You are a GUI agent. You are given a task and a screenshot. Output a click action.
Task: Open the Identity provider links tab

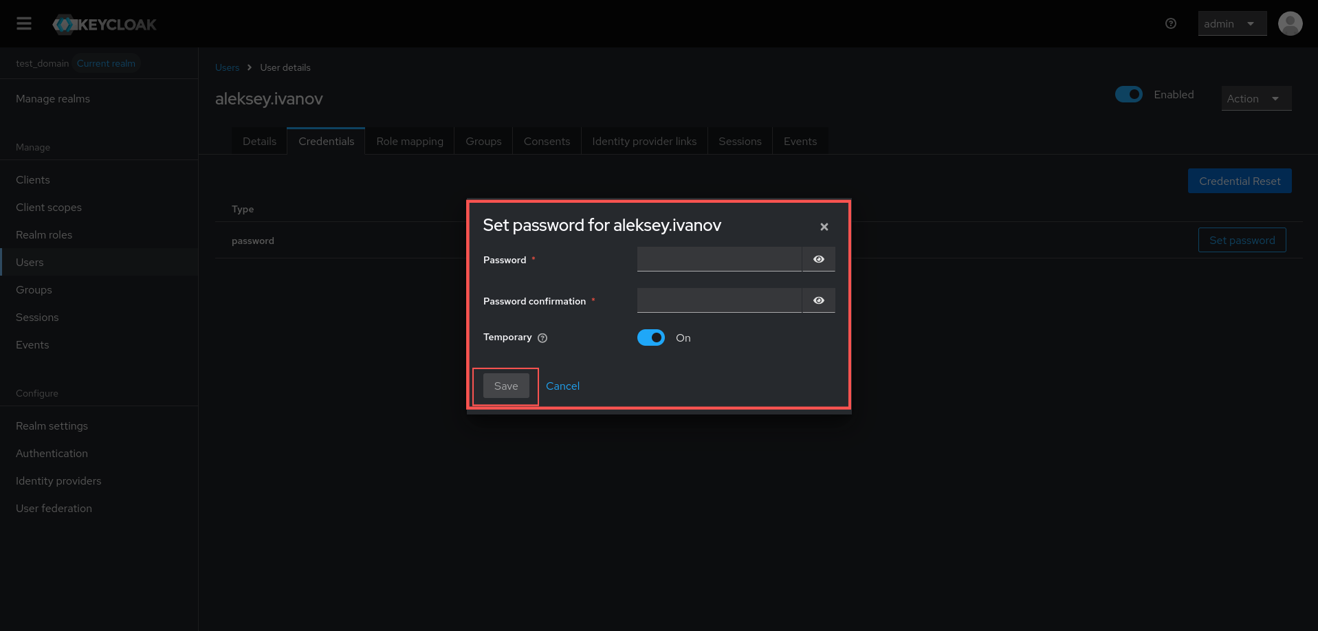pos(644,142)
